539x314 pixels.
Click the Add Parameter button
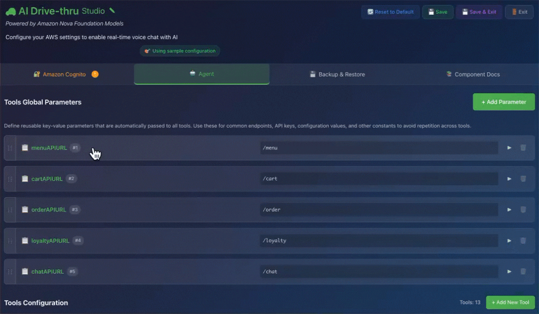pyautogui.click(x=504, y=102)
